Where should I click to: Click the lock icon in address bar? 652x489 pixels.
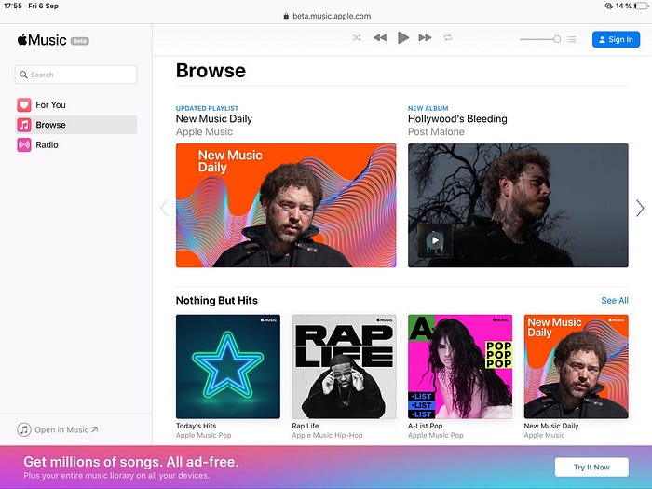pyautogui.click(x=286, y=16)
